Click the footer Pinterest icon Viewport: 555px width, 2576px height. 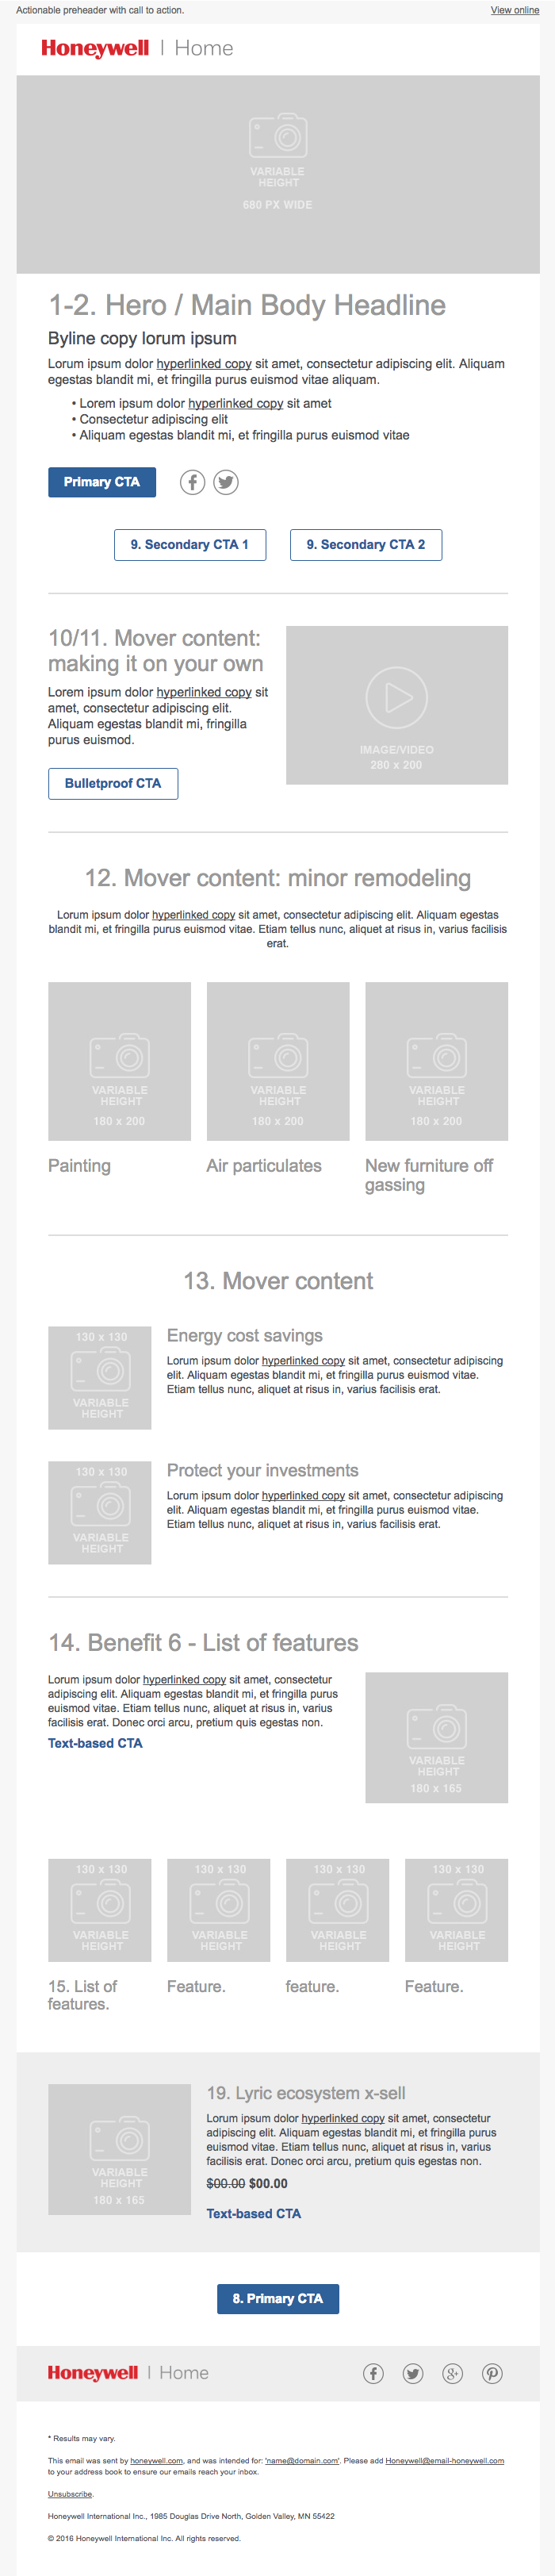[492, 2373]
